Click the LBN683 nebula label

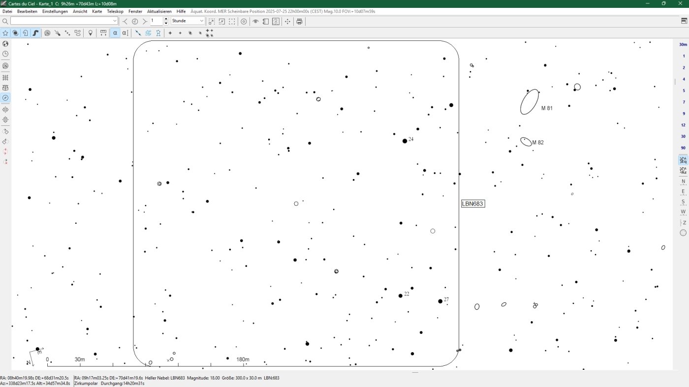473,204
